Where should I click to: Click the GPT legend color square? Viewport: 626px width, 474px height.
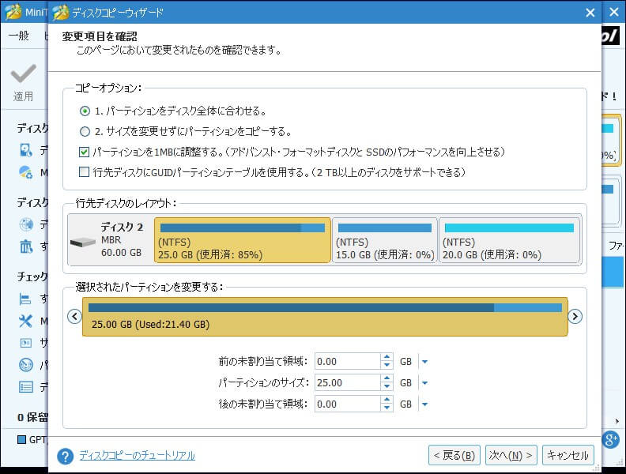click(22, 440)
